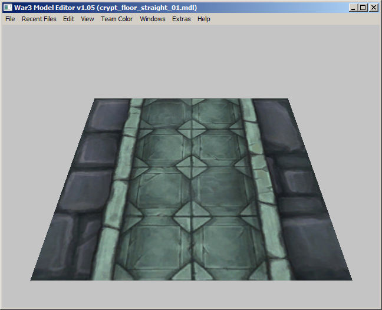Image resolution: width=382 pixels, height=310 pixels.
Task: Click the title text crypt_floor_straight_01.mdl
Action: [147, 8]
